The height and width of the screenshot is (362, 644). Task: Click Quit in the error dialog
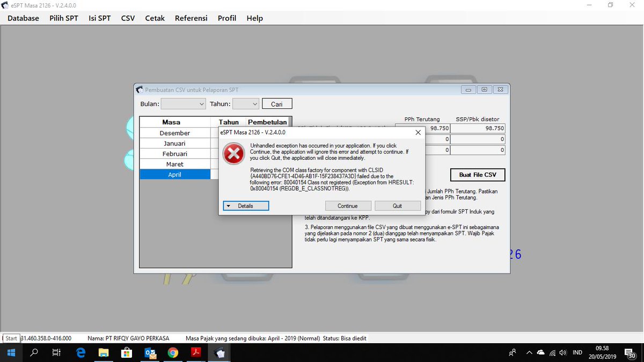point(398,206)
